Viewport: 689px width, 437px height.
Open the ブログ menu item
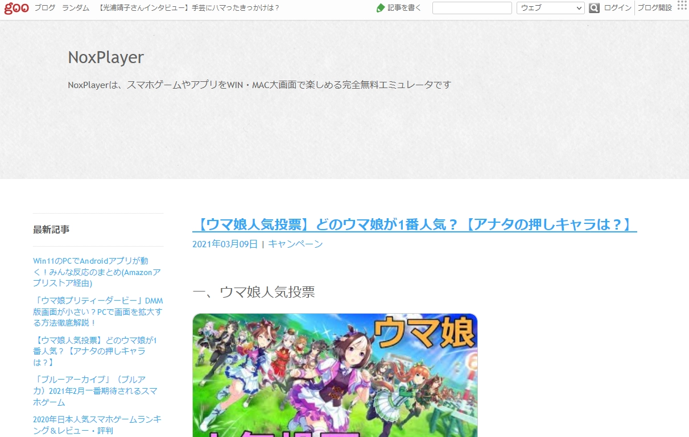[x=45, y=8]
